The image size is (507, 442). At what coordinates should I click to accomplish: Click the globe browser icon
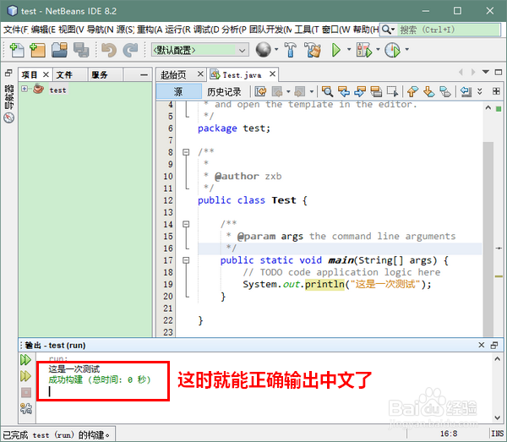263,50
